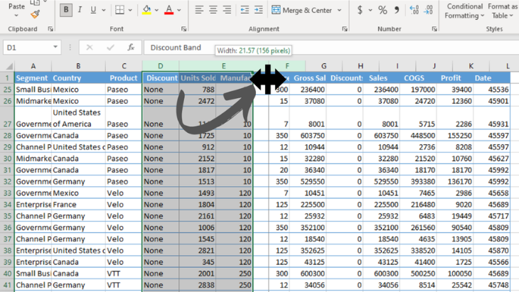Screen dimensions: 519x292
Task: Align text left
Action: 199,10
